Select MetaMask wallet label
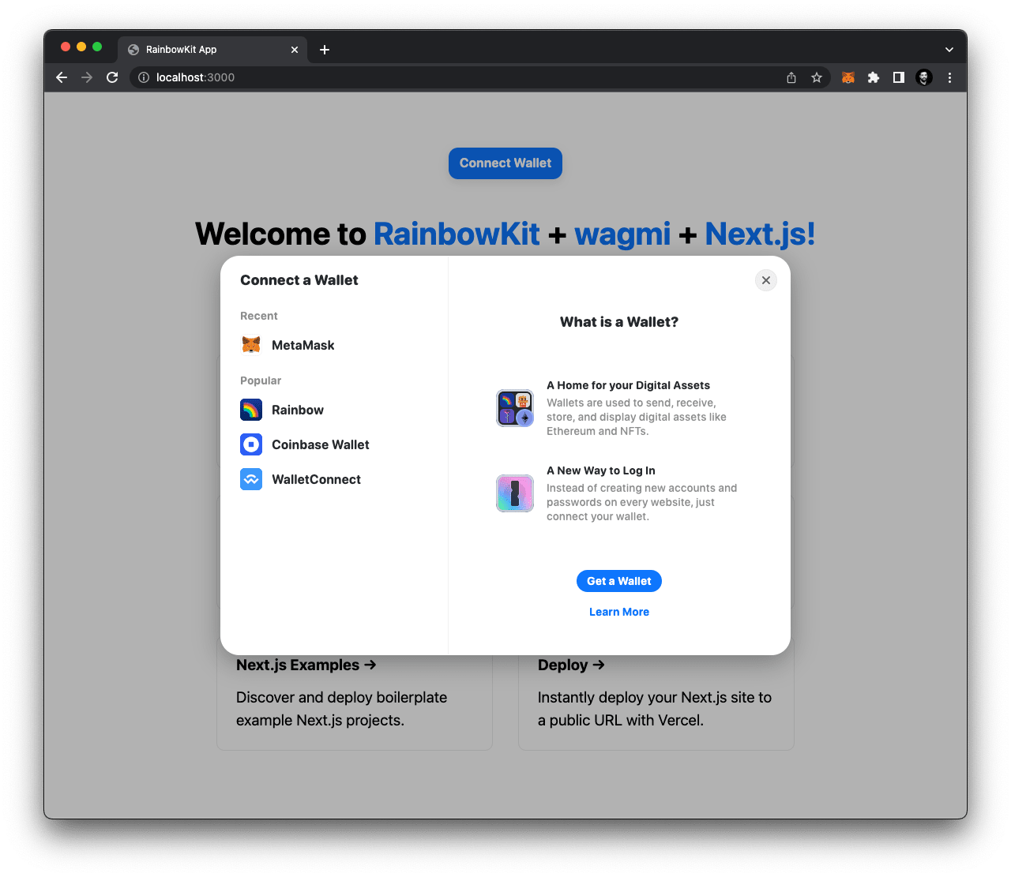 303,345
